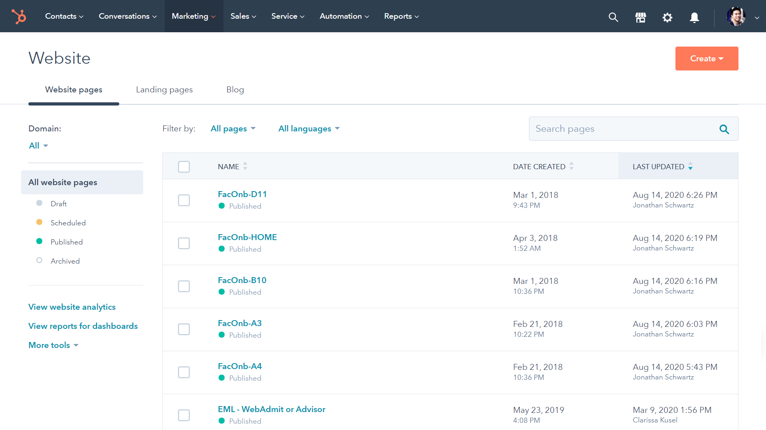Open the All languages filter dropdown
766x430 pixels.
(x=309, y=129)
